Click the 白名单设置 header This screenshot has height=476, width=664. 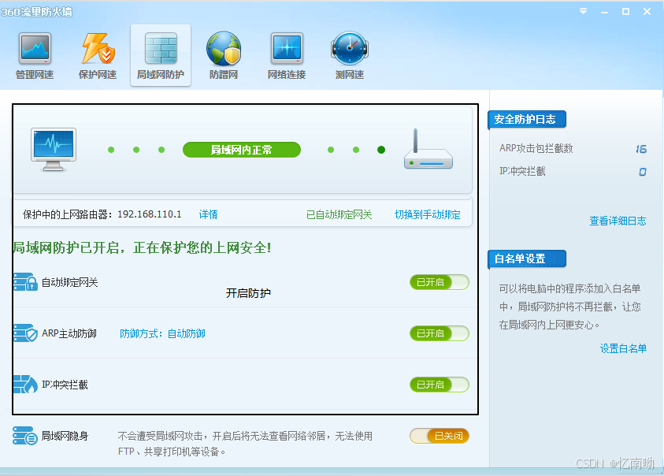[526, 258]
